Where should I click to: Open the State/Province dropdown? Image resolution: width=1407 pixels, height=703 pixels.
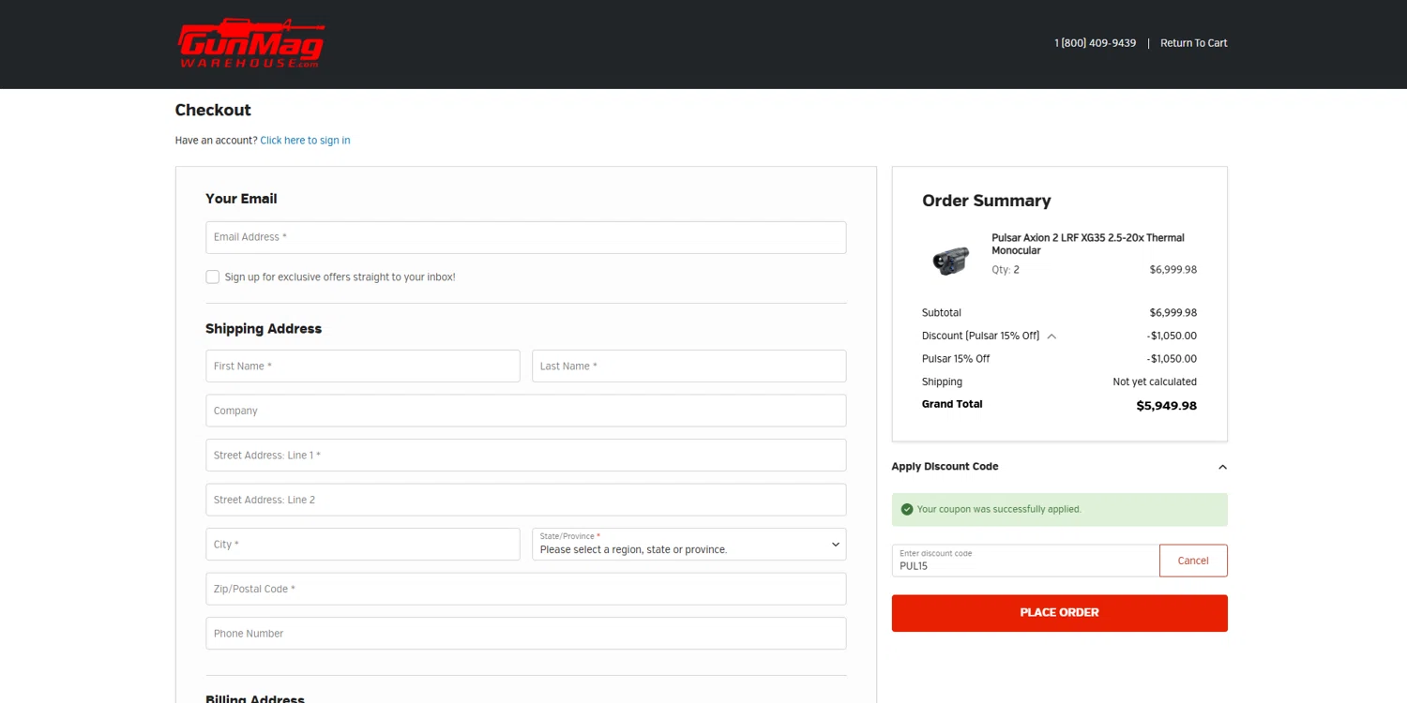click(x=688, y=545)
